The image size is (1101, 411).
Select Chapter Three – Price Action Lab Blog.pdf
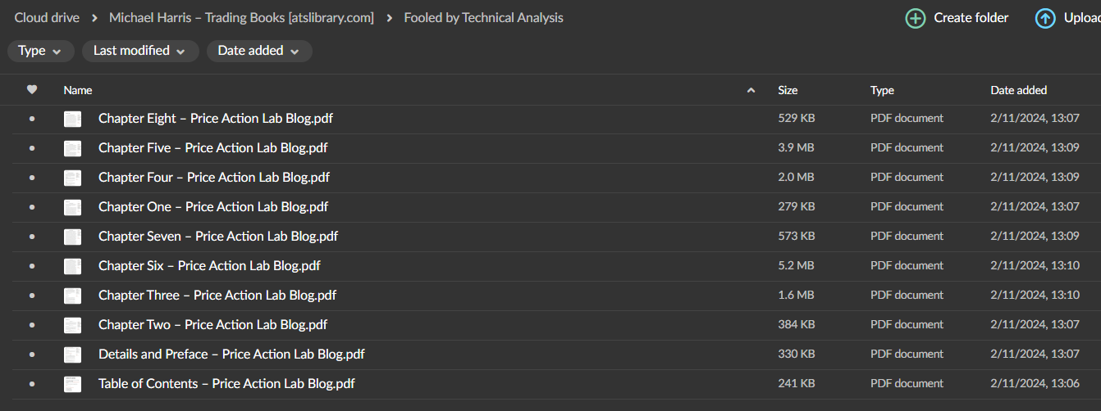coord(217,296)
